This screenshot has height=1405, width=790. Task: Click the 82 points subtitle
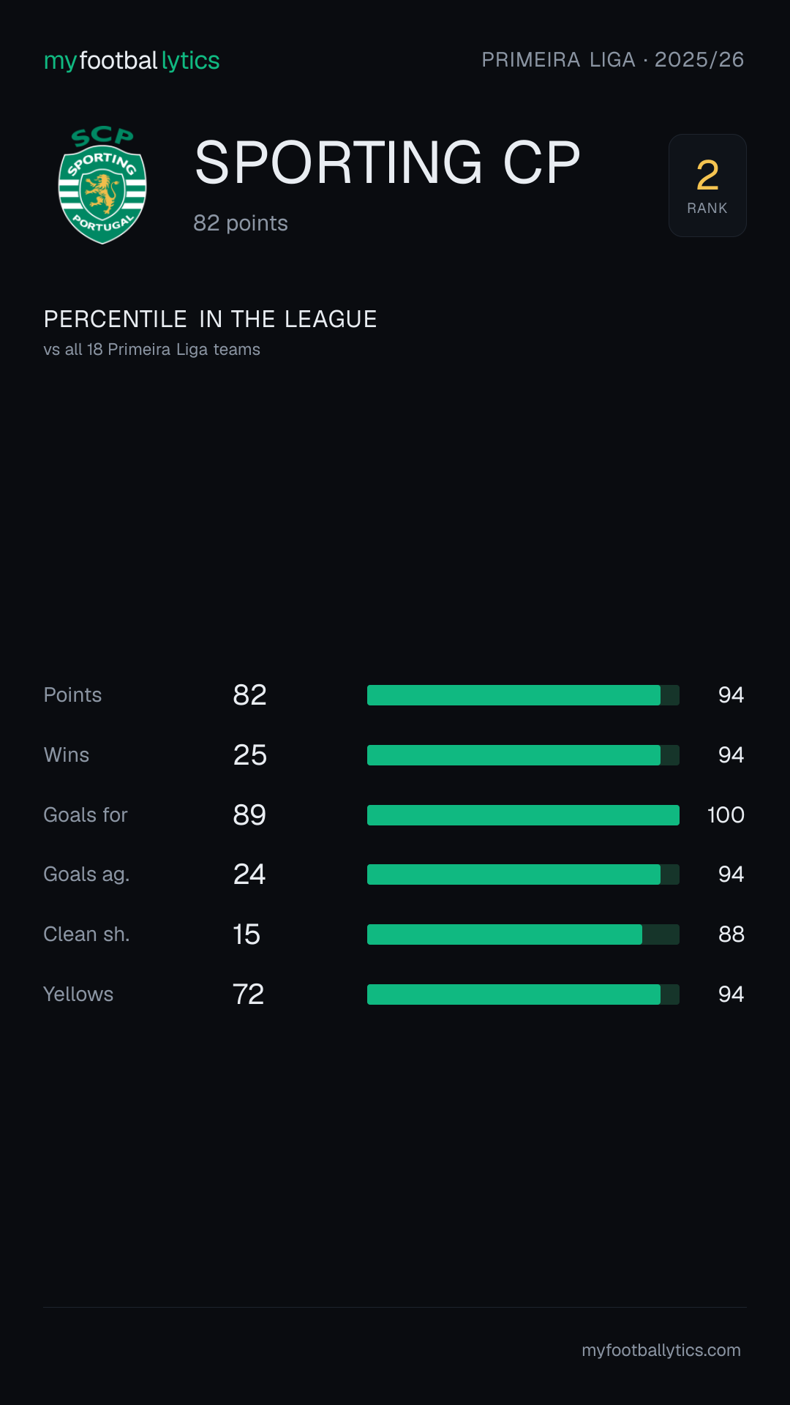(x=241, y=223)
